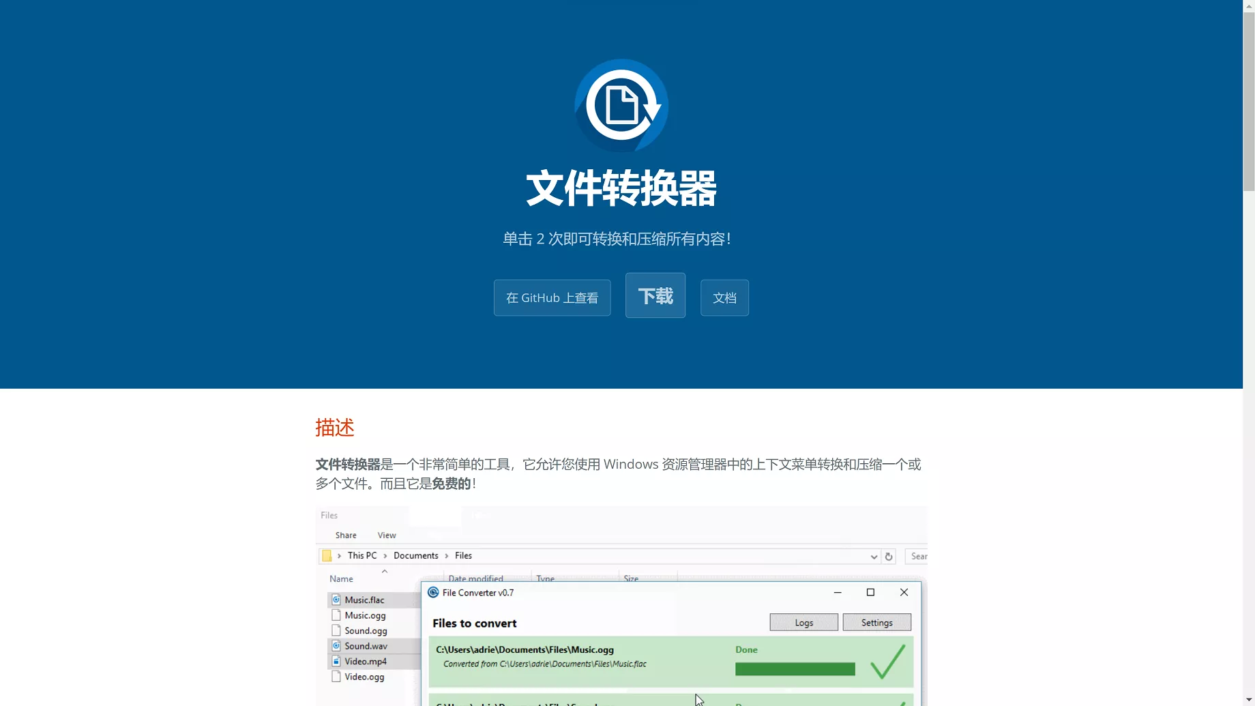
Task: Open Settings in File Converter window
Action: [876, 622]
